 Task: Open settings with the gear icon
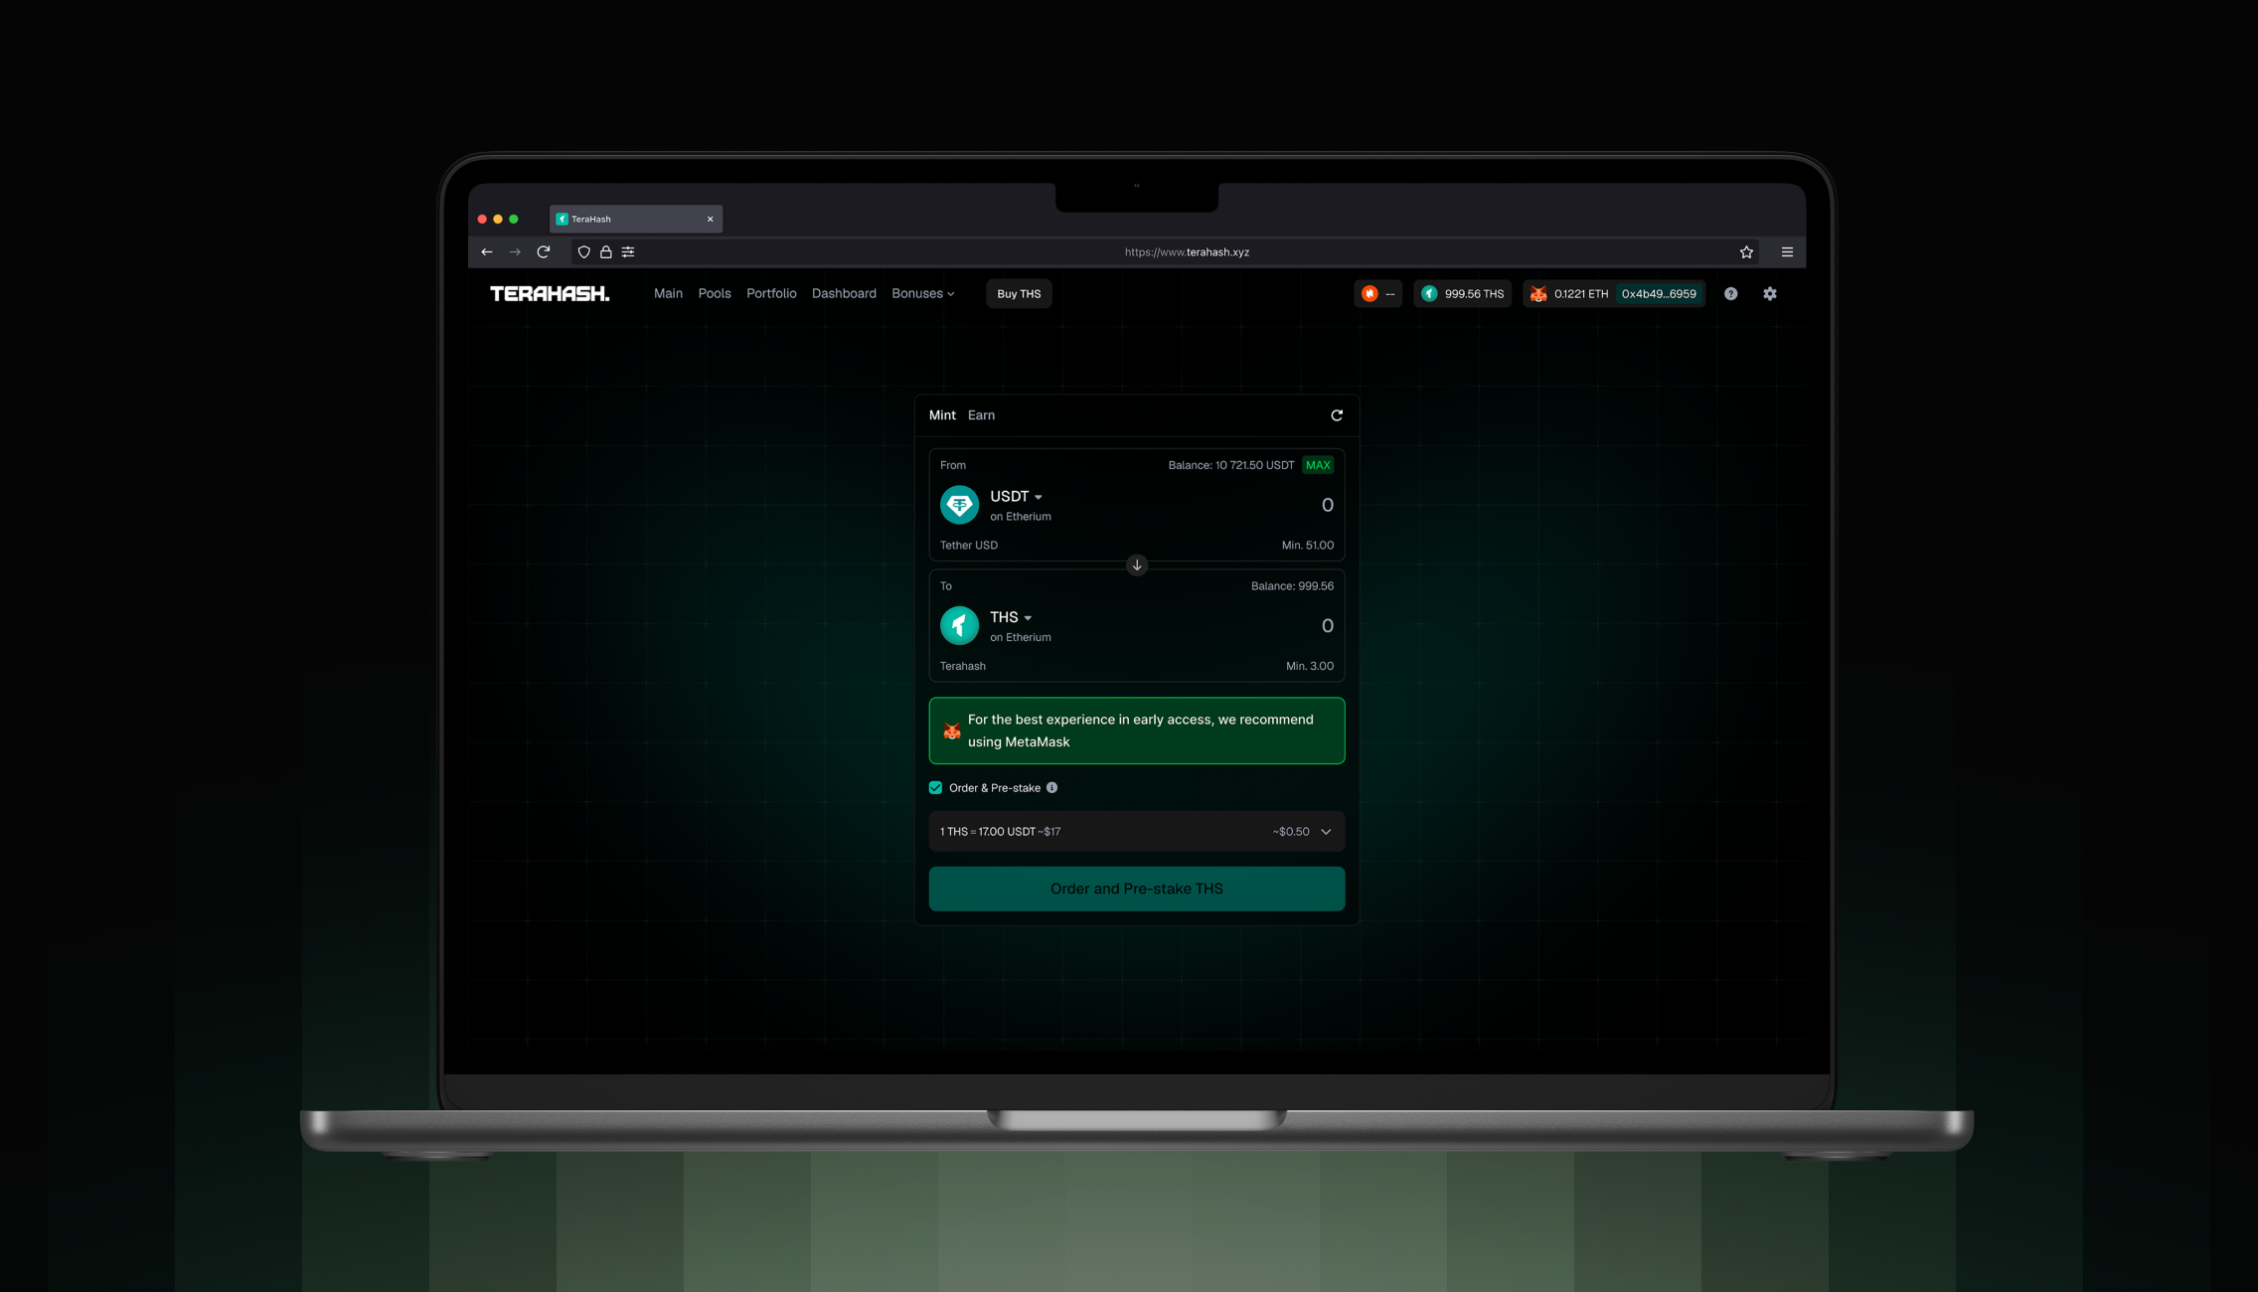(1770, 293)
